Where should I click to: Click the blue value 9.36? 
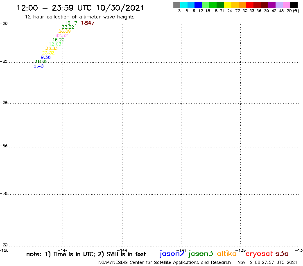tap(45, 57)
